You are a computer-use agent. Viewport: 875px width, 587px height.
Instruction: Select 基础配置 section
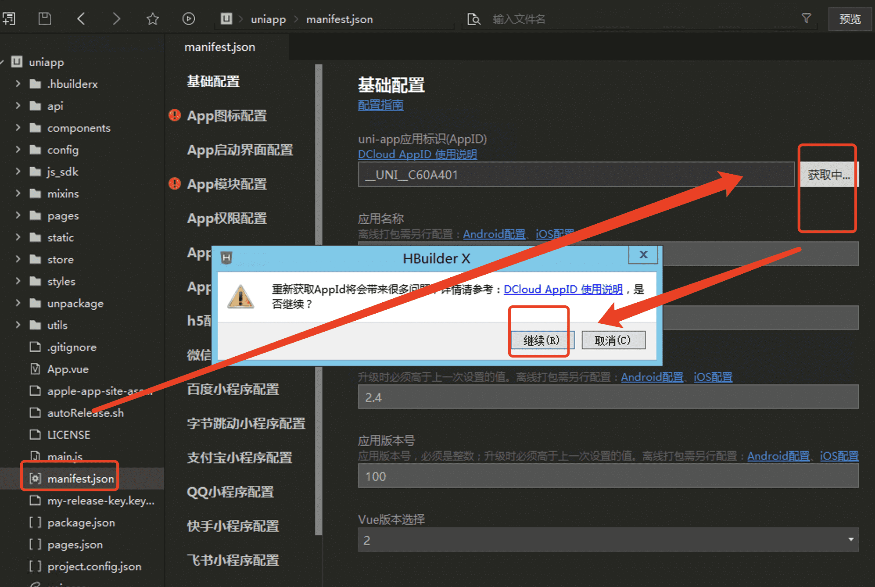click(x=213, y=81)
